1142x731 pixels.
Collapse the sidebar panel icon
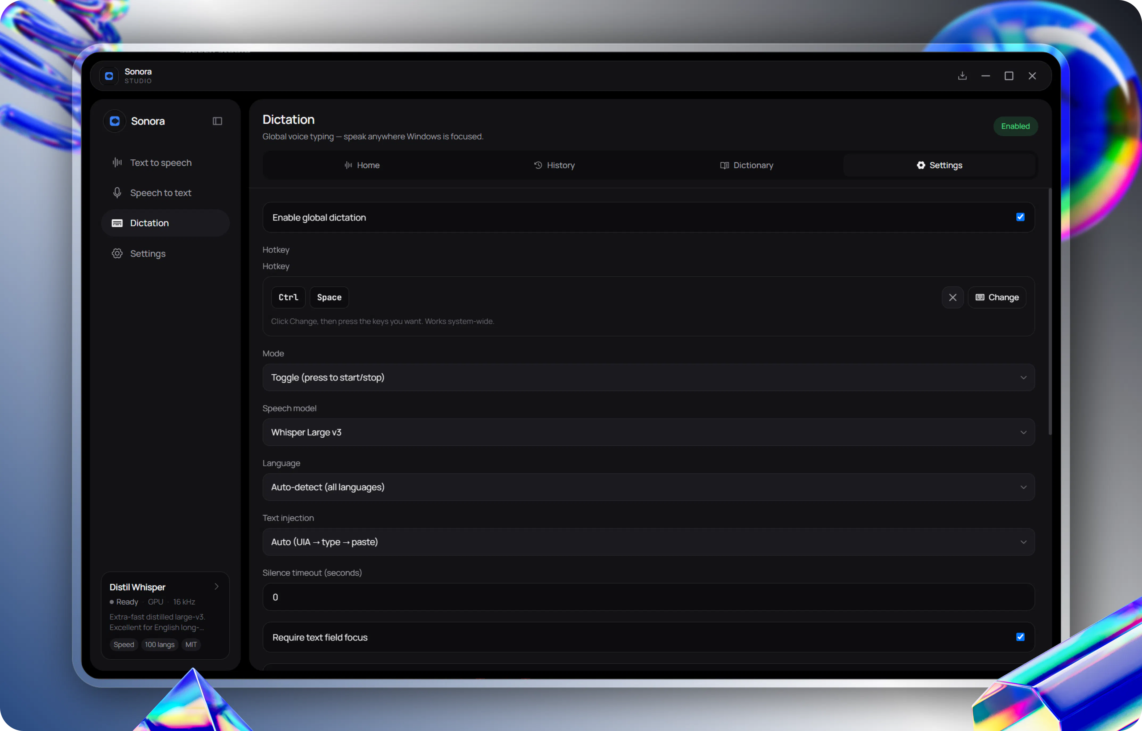(217, 121)
